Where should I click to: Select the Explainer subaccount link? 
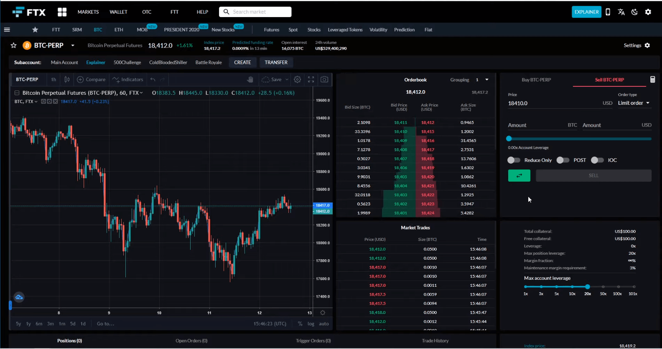[96, 63]
